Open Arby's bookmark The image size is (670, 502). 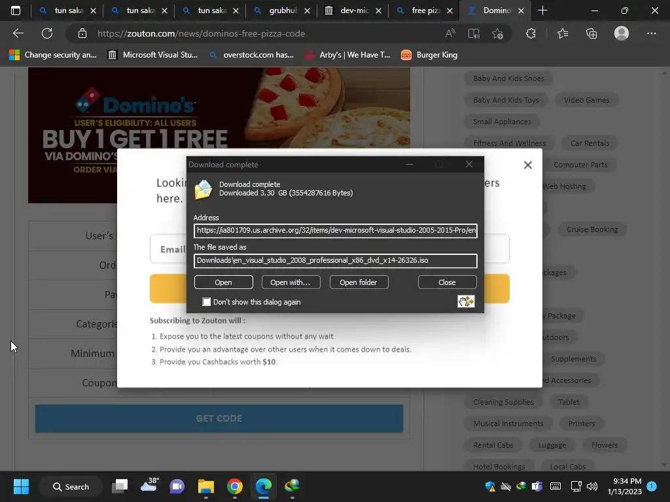click(347, 55)
